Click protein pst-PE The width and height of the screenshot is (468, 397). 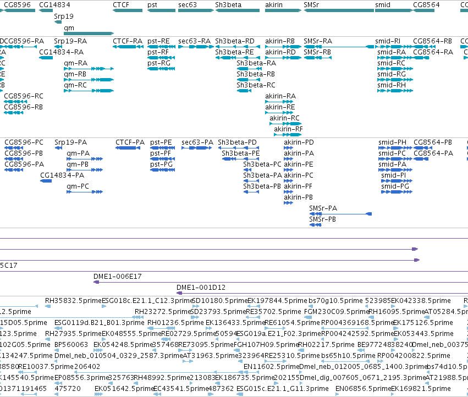point(162,148)
